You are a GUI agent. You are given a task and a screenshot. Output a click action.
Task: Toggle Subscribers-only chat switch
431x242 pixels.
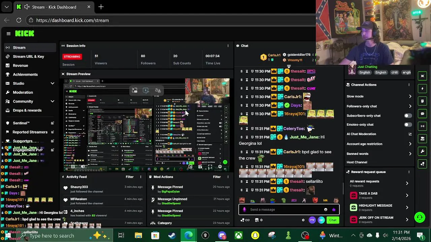pyautogui.click(x=407, y=116)
